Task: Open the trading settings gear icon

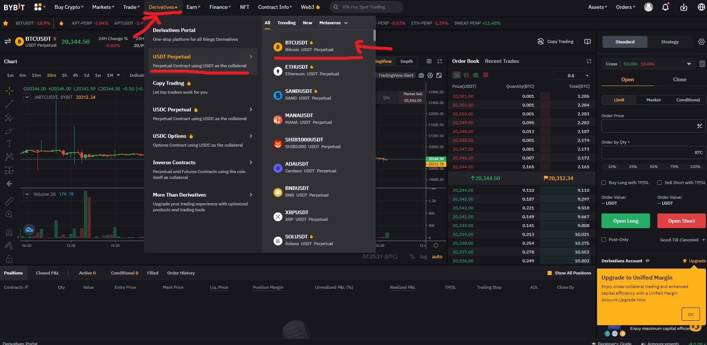Action: tap(701, 42)
